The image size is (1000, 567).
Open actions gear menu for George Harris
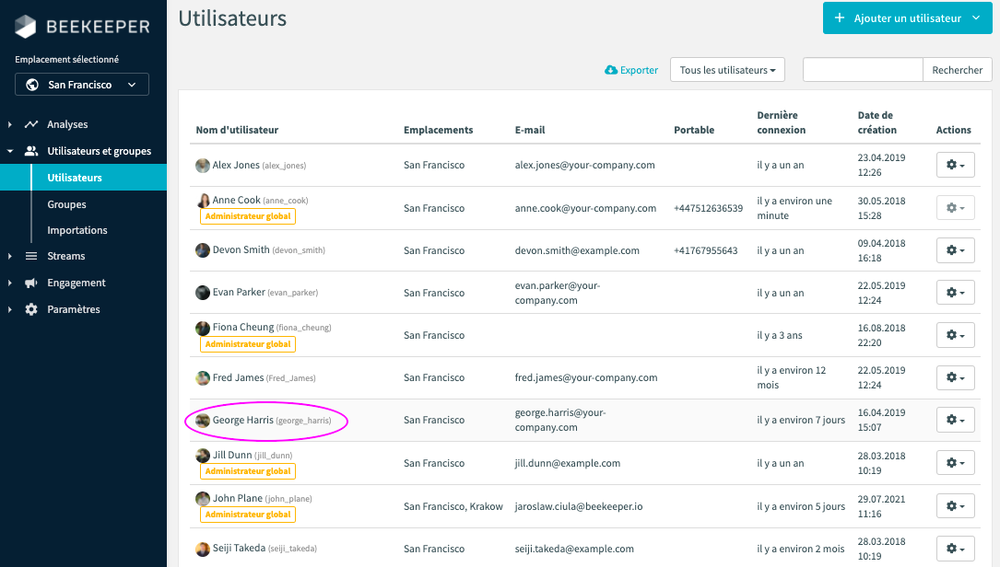[956, 420]
